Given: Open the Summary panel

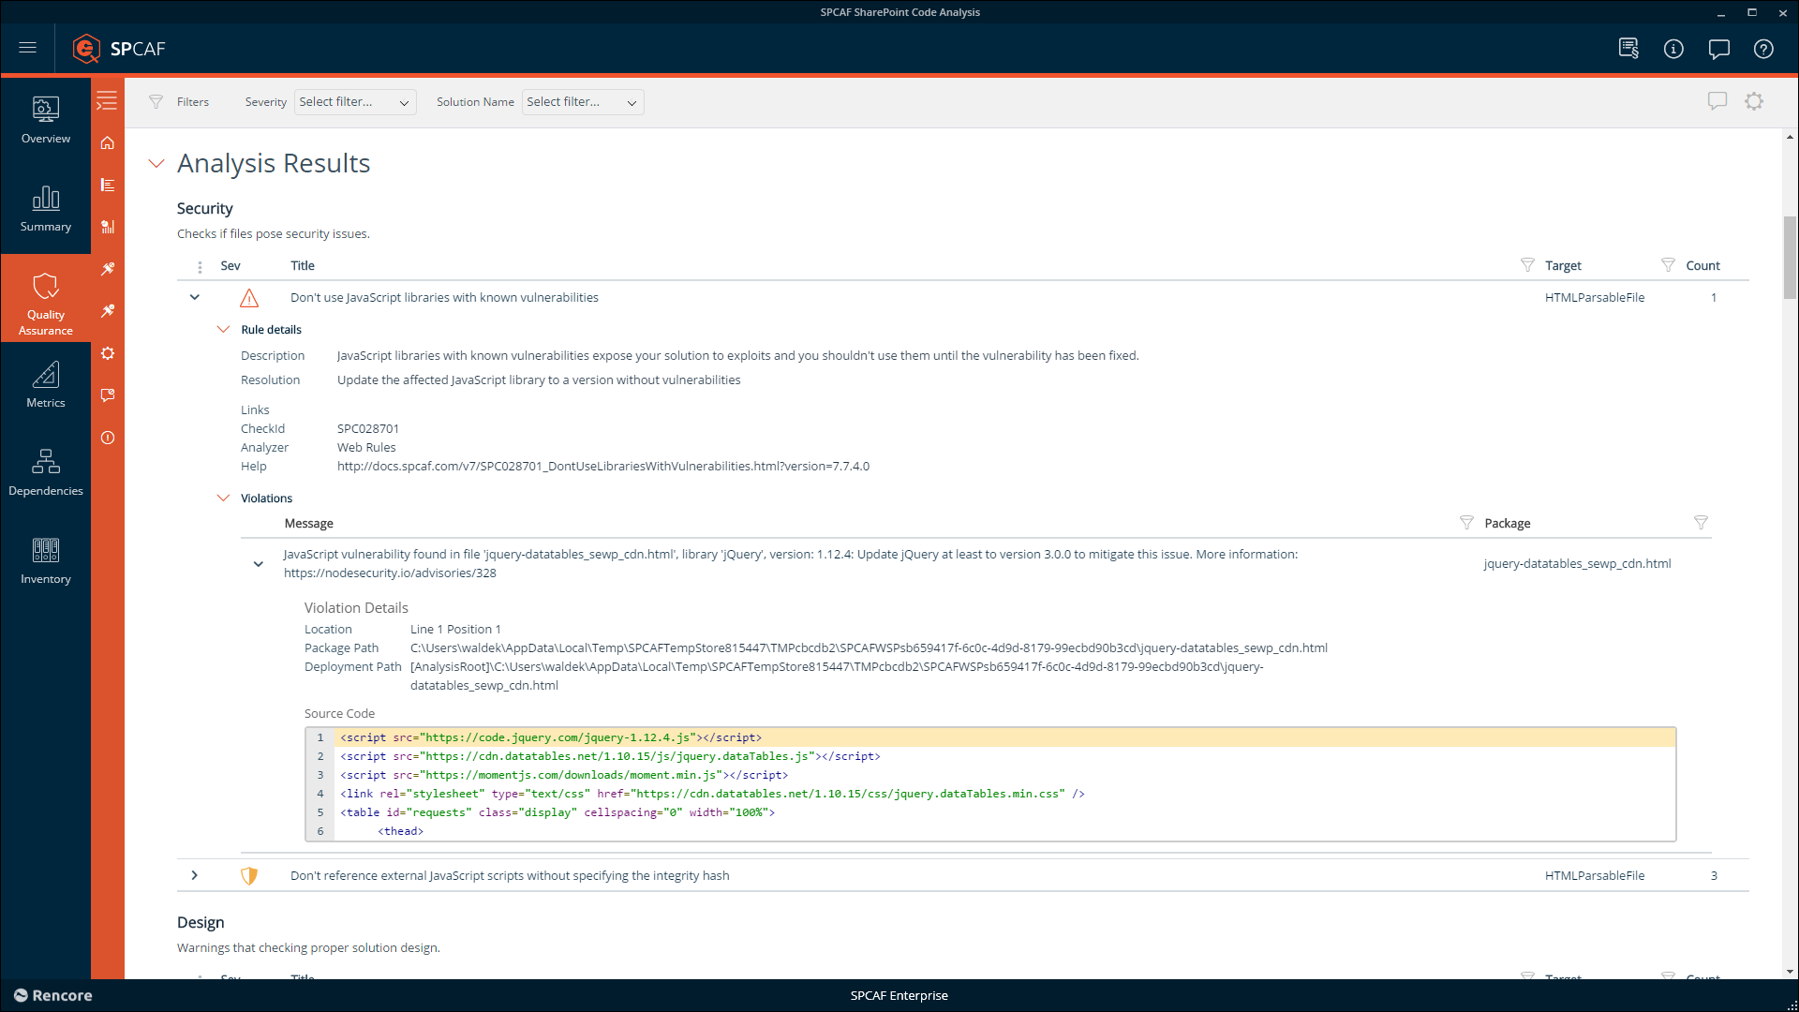Looking at the screenshot, I should click(44, 208).
